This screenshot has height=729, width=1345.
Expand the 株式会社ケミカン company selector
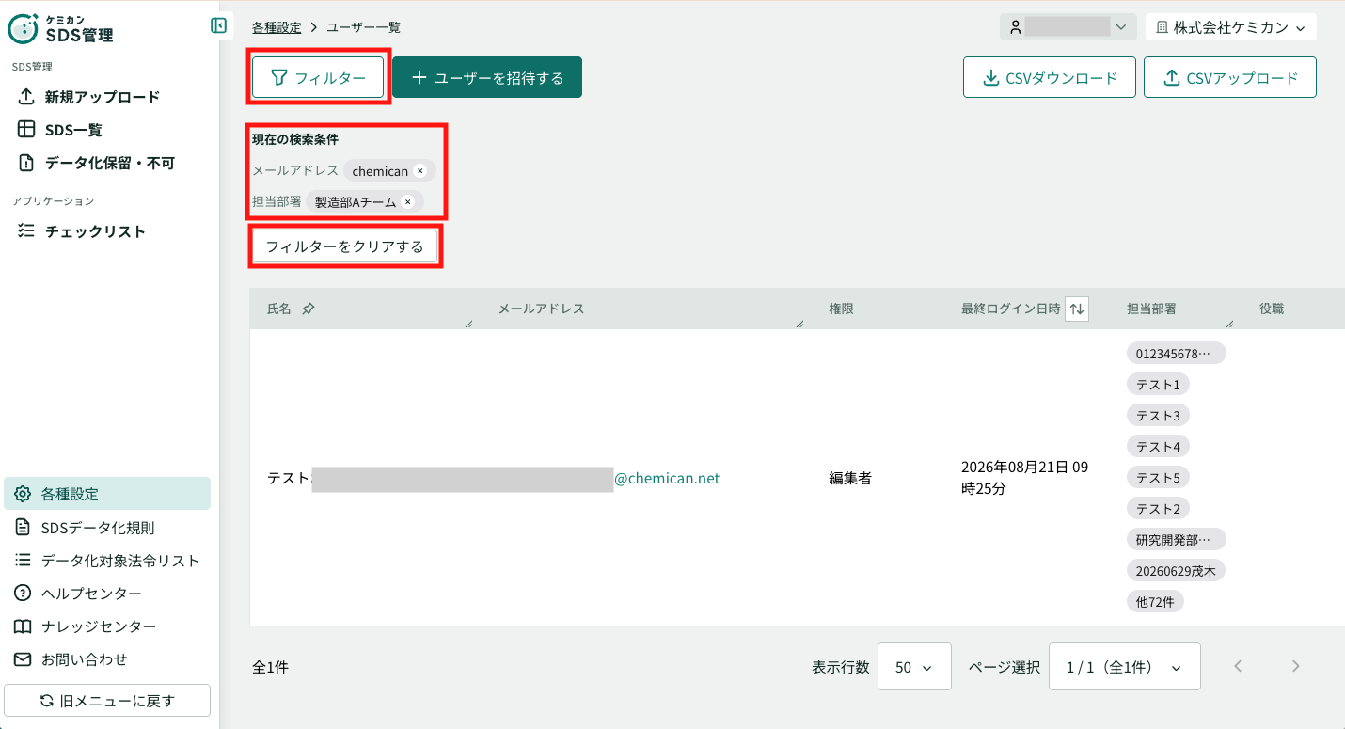tap(1230, 27)
